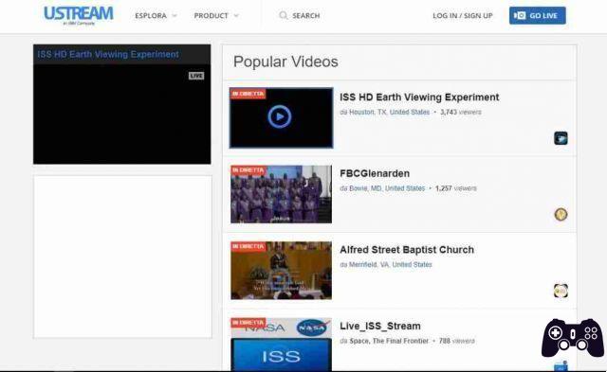
Task: Click the 3,743 viewers count
Action: point(461,112)
